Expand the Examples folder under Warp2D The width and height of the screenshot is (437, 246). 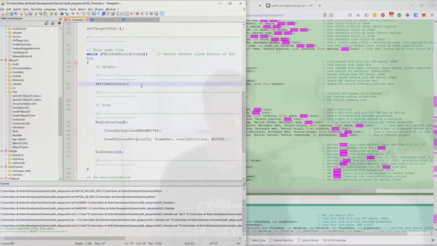coord(6,72)
